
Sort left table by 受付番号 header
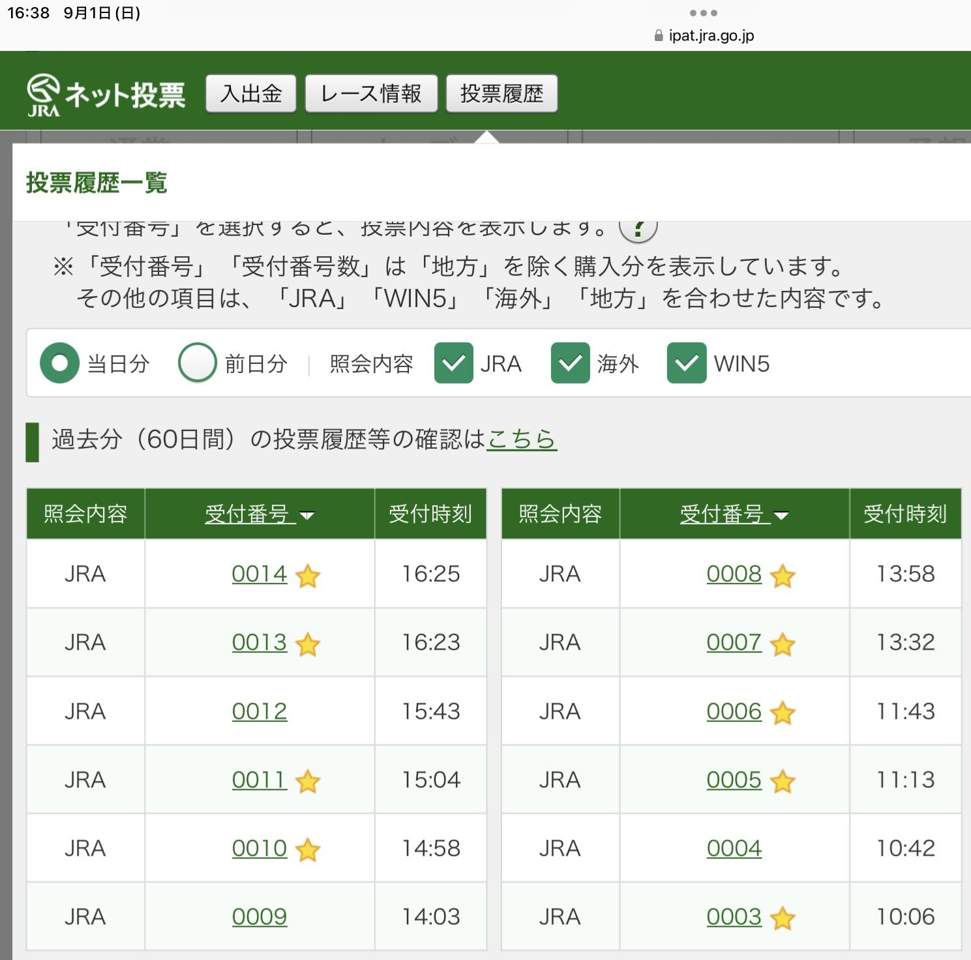260,514
